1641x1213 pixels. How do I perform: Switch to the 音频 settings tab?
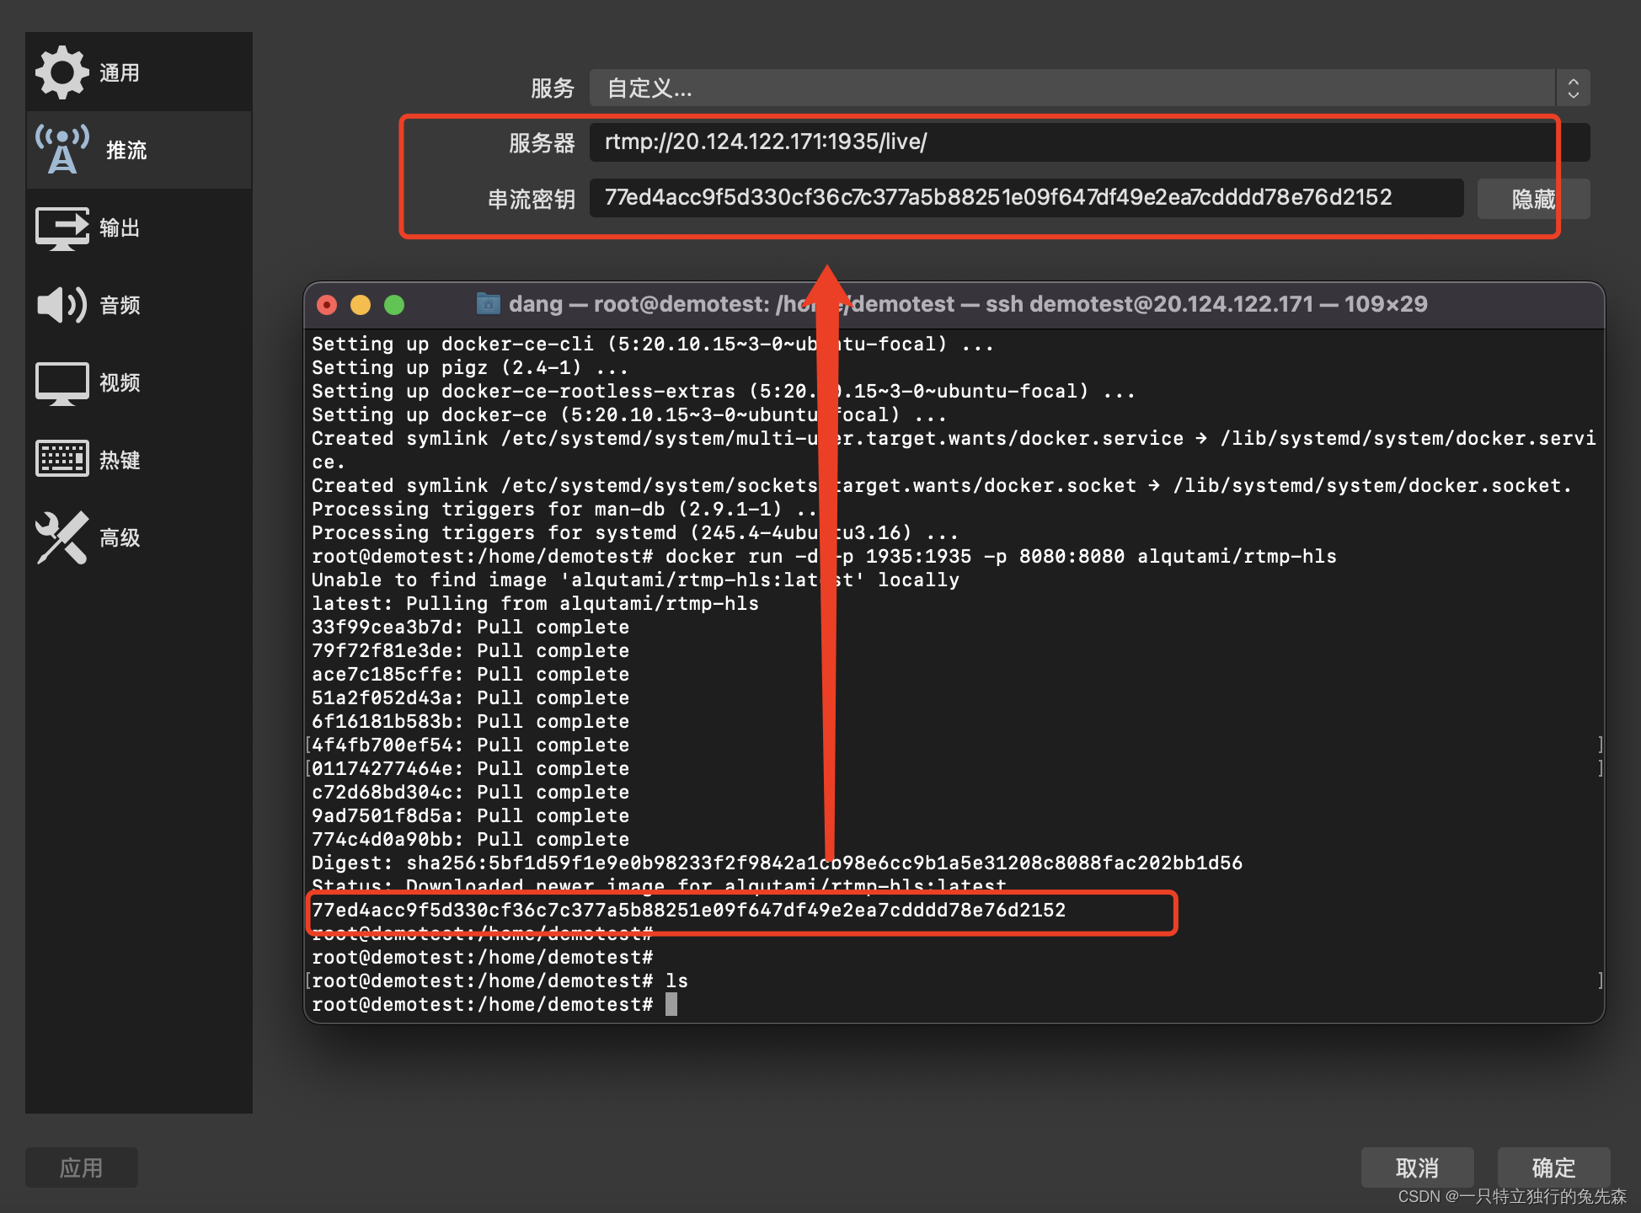139,305
